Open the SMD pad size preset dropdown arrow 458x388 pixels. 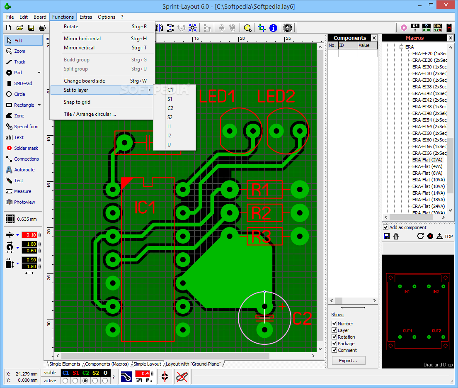(x=17, y=264)
